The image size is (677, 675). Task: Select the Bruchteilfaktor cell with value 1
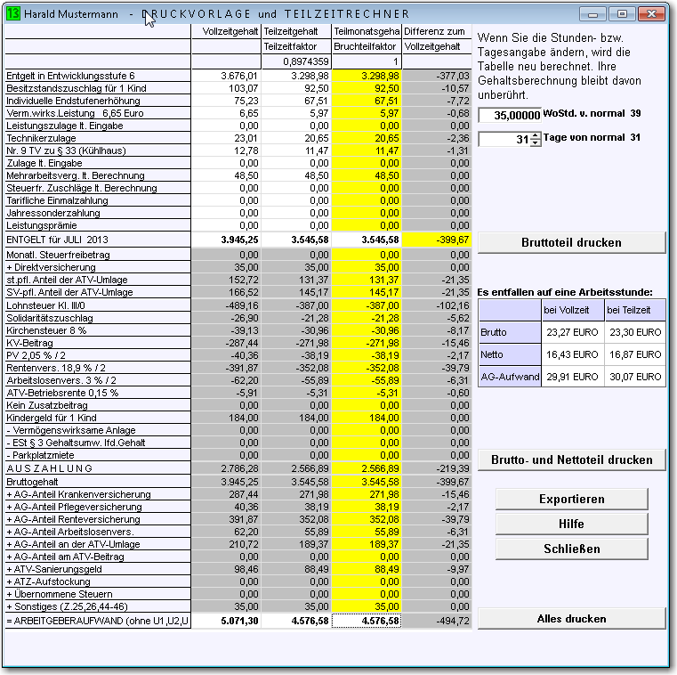coord(367,61)
